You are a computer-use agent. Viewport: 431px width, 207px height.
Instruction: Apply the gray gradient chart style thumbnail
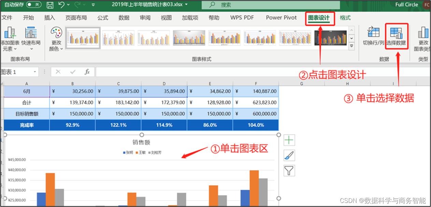point(189,38)
